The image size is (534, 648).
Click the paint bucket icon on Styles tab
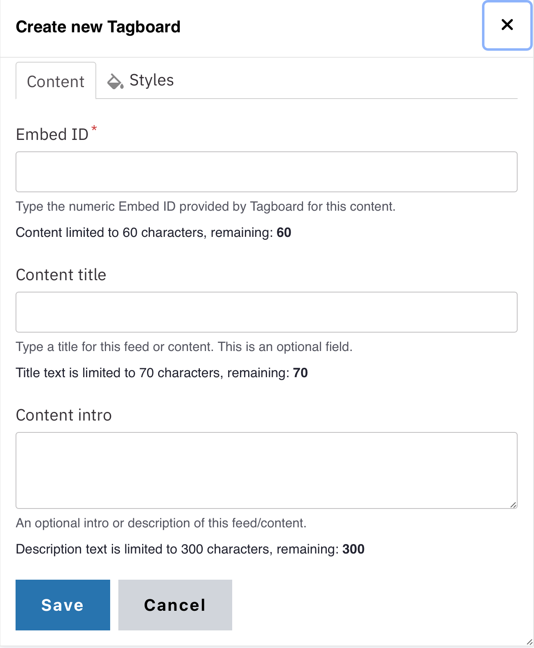pos(115,81)
